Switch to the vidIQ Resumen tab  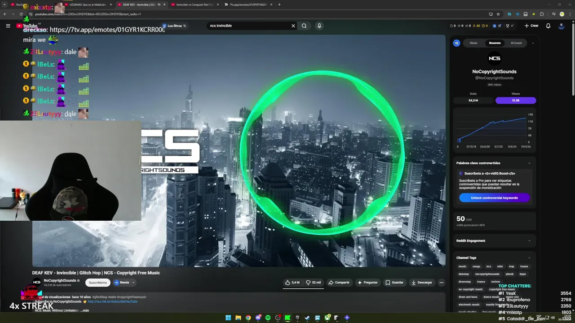[x=495, y=43]
